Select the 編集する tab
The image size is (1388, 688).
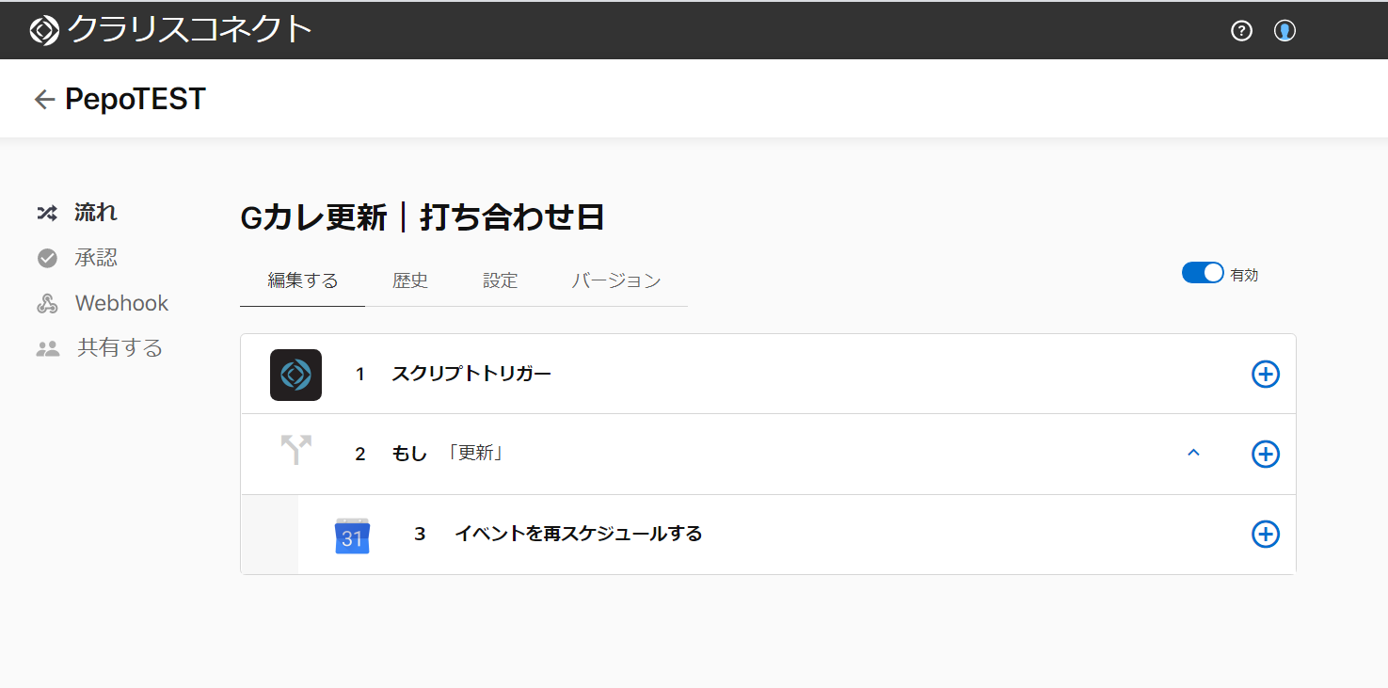303,280
